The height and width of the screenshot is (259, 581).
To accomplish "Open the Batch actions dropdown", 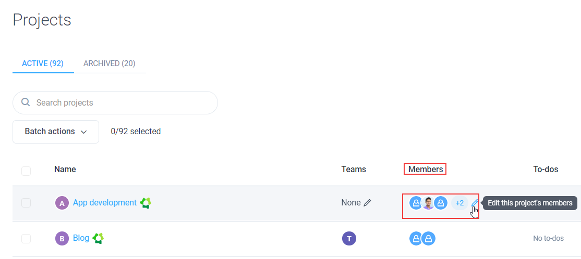I will [x=56, y=132].
